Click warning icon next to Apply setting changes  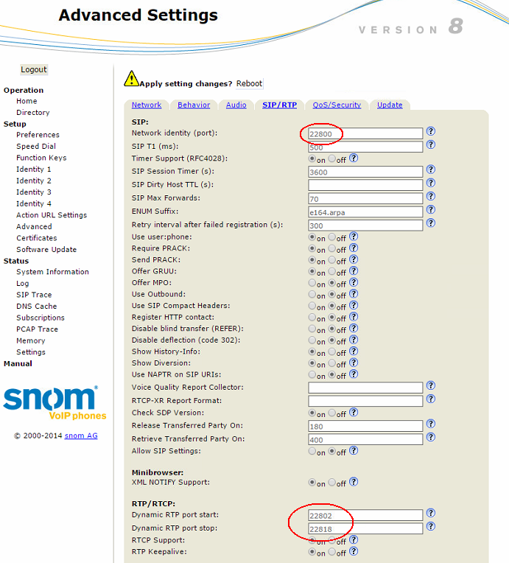(131, 78)
